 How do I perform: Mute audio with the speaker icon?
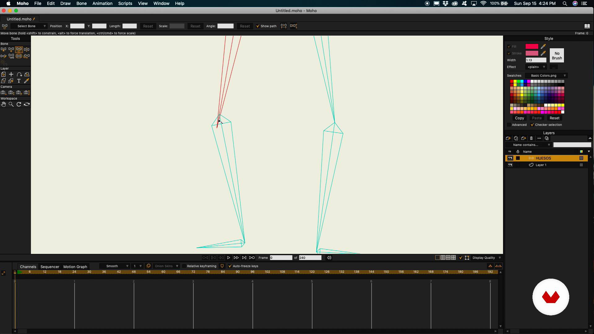click(329, 258)
